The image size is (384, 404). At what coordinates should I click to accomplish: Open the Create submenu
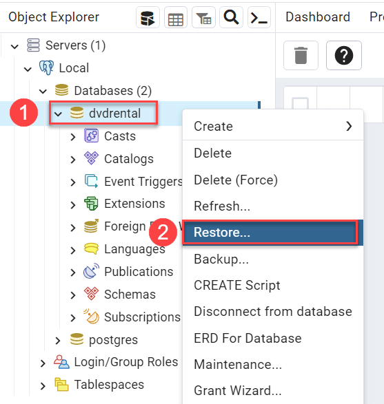coord(273,126)
